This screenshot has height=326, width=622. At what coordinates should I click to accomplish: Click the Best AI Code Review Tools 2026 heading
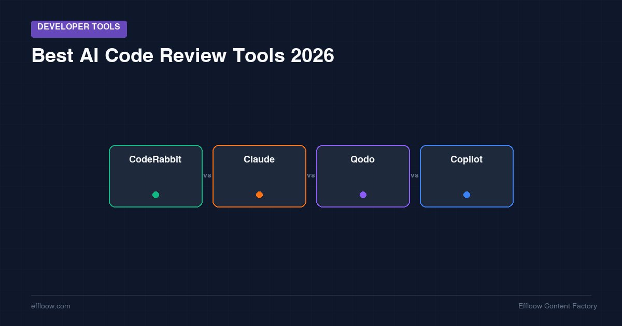coord(182,55)
